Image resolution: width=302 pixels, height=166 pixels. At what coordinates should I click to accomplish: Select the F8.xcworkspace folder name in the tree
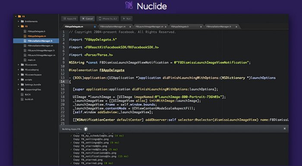coord(33,75)
